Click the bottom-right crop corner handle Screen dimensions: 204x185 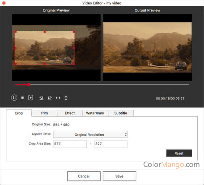pyautogui.click(x=74, y=64)
